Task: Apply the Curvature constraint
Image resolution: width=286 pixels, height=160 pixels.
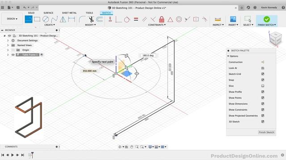Action: coord(205,19)
